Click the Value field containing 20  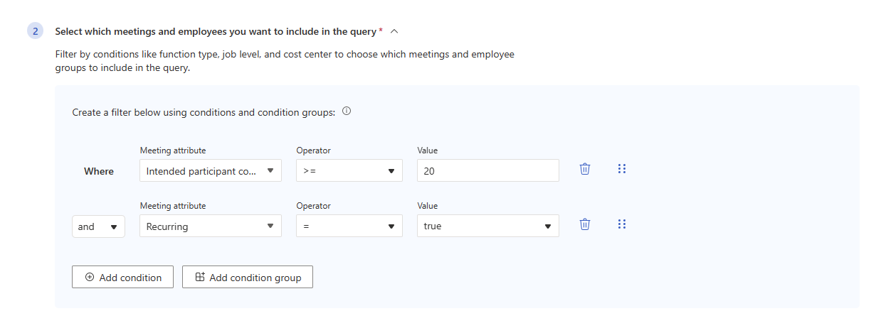tap(487, 170)
